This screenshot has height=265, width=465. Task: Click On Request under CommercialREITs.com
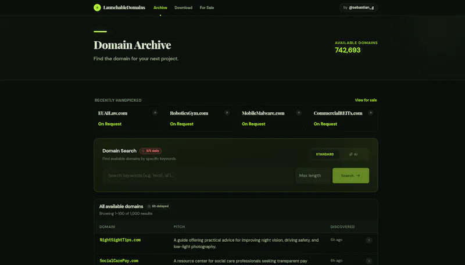click(325, 124)
